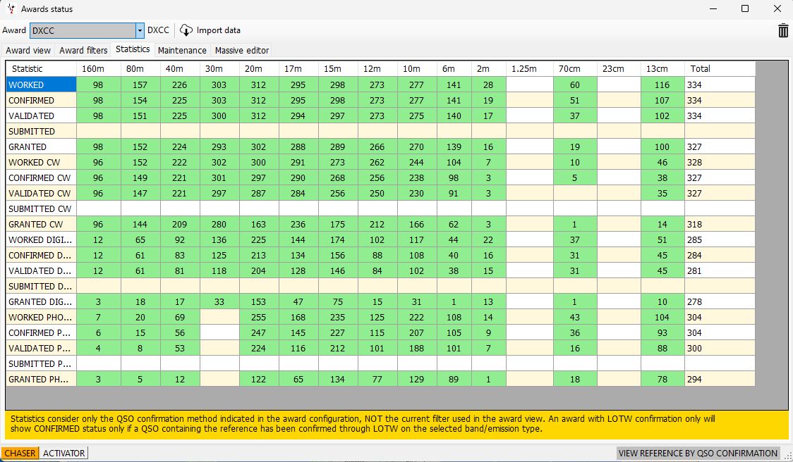Image resolution: width=793 pixels, height=462 pixels.
Task: Toggle the ACTIVATOR mode button
Action: click(63, 453)
